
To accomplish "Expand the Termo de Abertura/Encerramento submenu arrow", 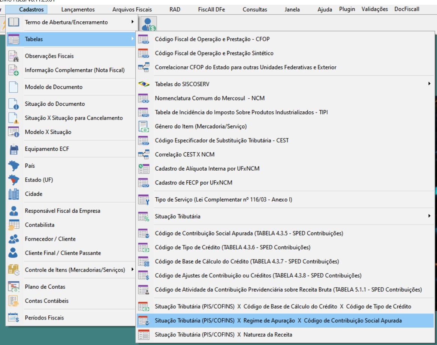I will coord(132,22).
